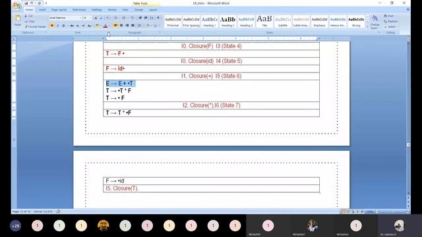The image size is (422, 237).
Task: Open the Table Tools Design tab
Action: coord(139,10)
